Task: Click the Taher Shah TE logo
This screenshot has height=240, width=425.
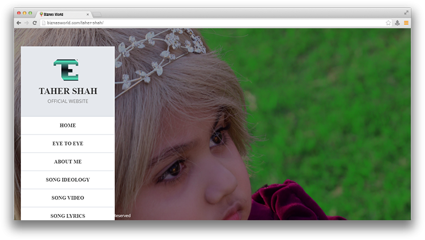Action: (66, 70)
